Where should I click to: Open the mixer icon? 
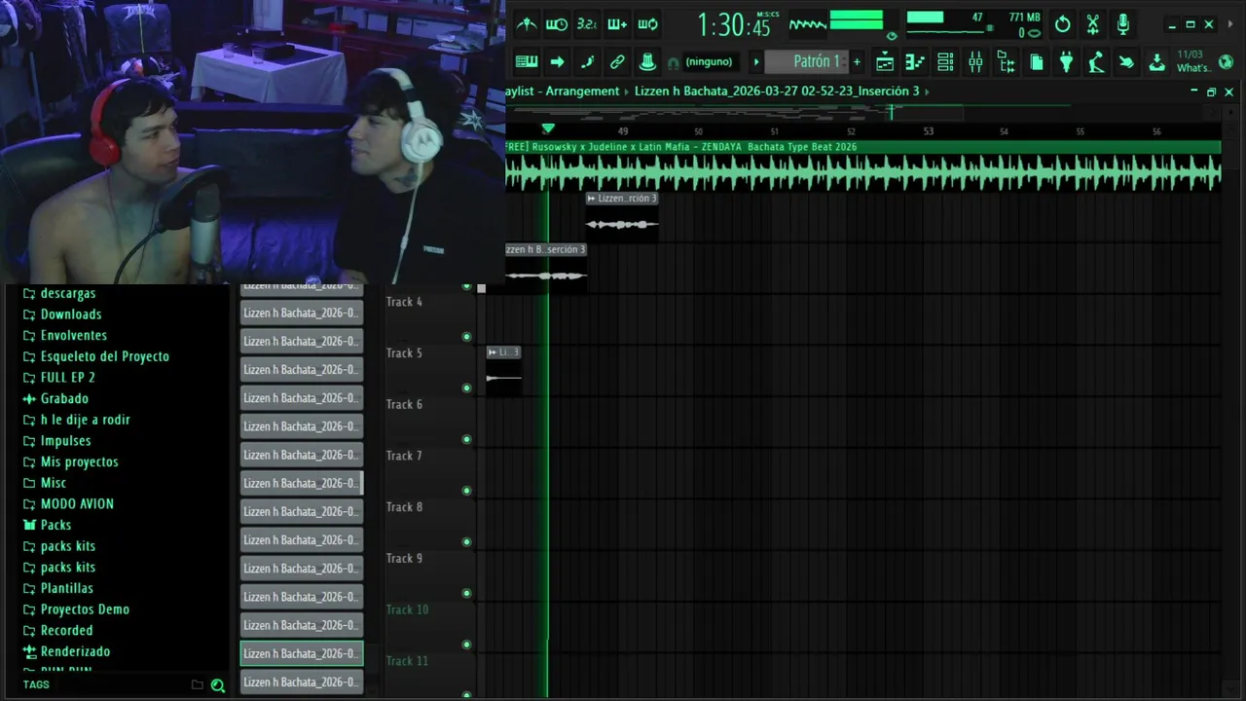click(x=975, y=62)
